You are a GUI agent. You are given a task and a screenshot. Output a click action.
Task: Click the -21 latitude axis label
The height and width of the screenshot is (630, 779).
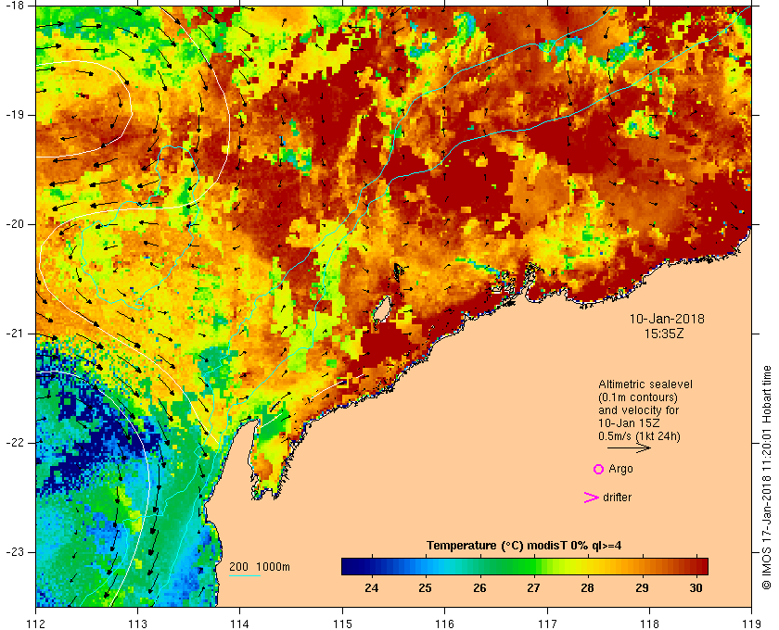(14, 334)
